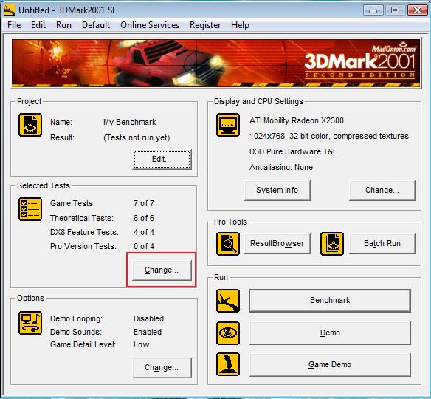Start a Batch Run
The image size is (431, 399).
382,244
